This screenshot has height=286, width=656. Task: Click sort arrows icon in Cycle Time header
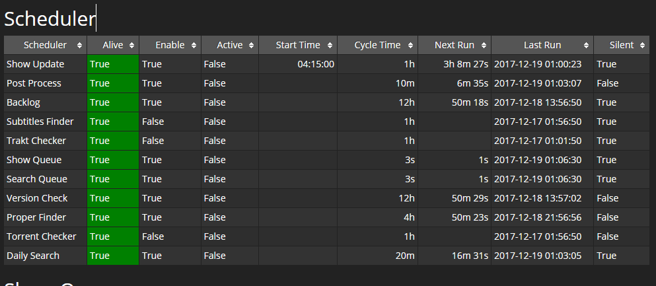click(x=410, y=46)
